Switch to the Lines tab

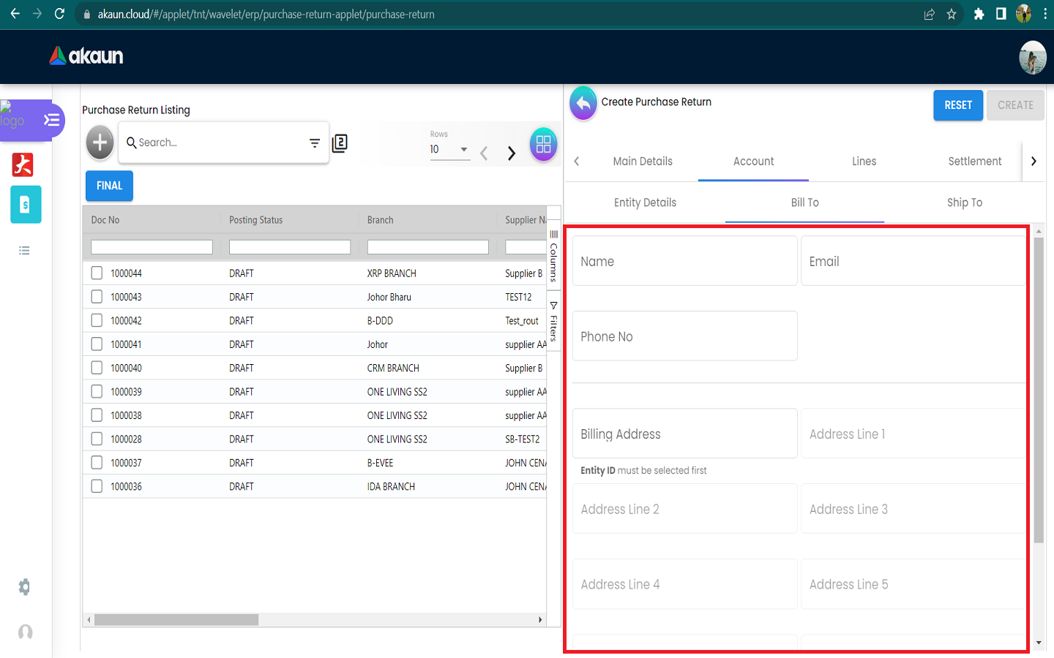pyautogui.click(x=864, y=162)
